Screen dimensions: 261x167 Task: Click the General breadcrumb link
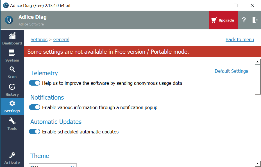pos(61,39)
